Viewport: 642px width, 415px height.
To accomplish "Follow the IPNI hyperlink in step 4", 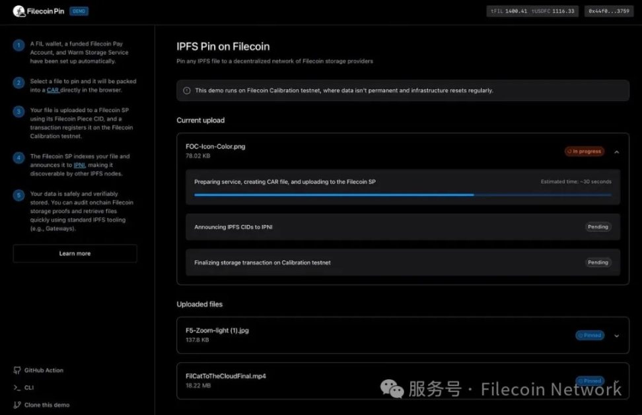I will pyautogui.click(x=79, y=165).
